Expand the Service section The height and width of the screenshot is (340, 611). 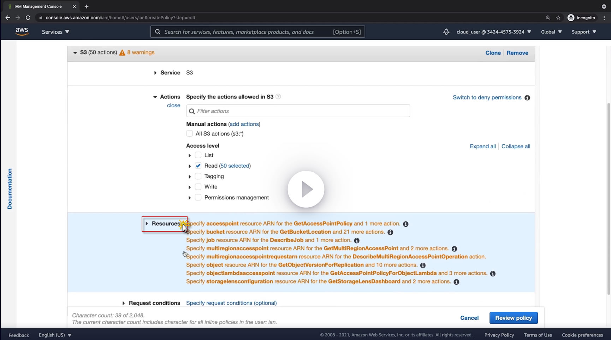[155, 73]
